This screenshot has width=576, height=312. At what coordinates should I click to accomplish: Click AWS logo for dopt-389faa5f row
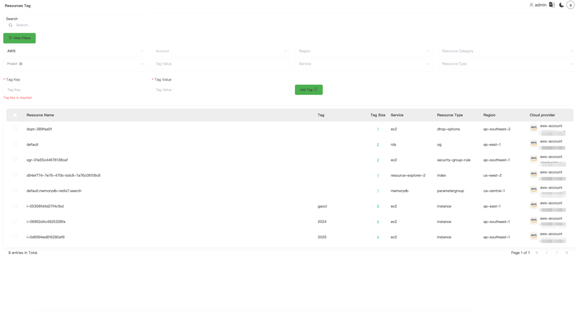tap(533, 128)
